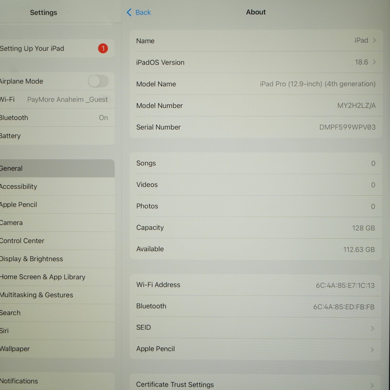Tap the Videos row label
The width and height of the screenshot is (390, 390).
point(147,185)
